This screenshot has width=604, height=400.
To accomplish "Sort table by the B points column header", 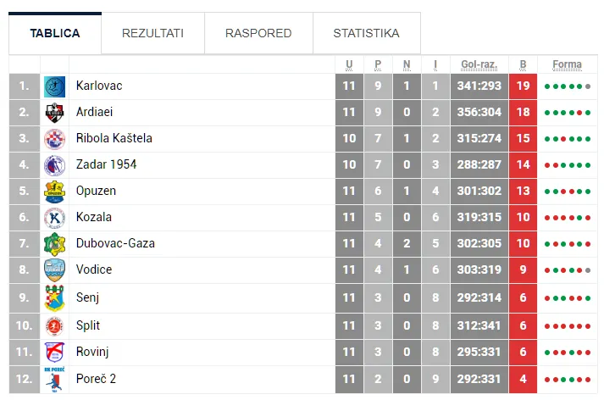I will (x=523, y=64).
